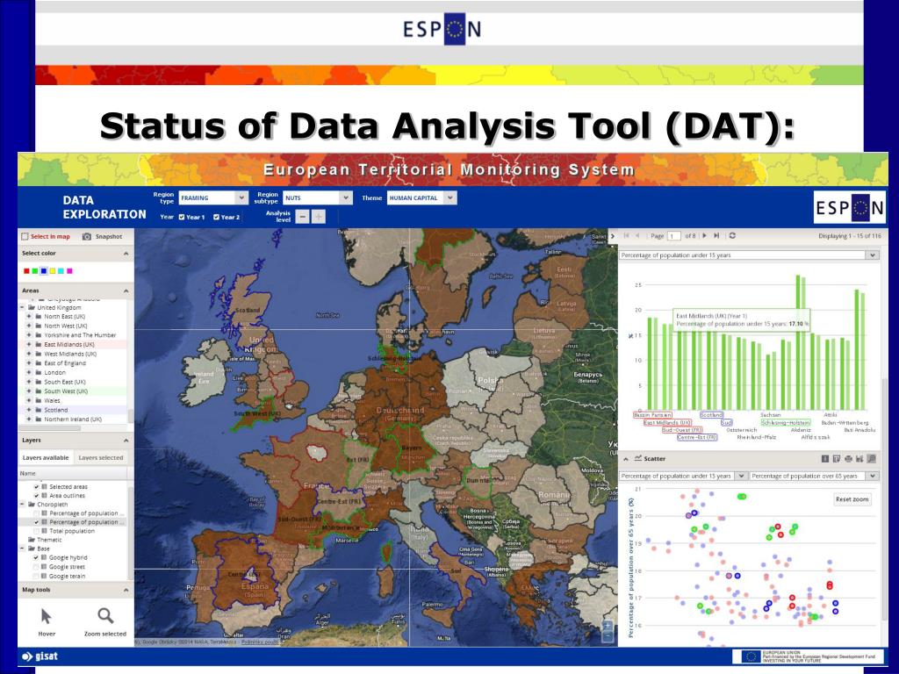Image resolution: width=899 pixels, height=674 pixels.
Task: Uncheck the Area outlines layer
Action: [x=37, y=495]
